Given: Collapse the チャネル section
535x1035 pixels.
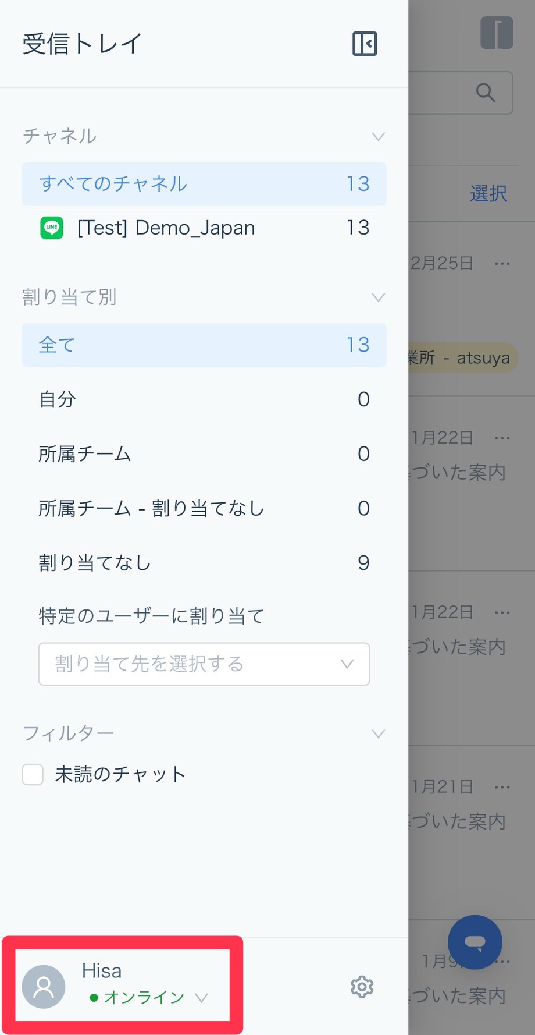Looking at the screenshot, I should click(378, 137).
